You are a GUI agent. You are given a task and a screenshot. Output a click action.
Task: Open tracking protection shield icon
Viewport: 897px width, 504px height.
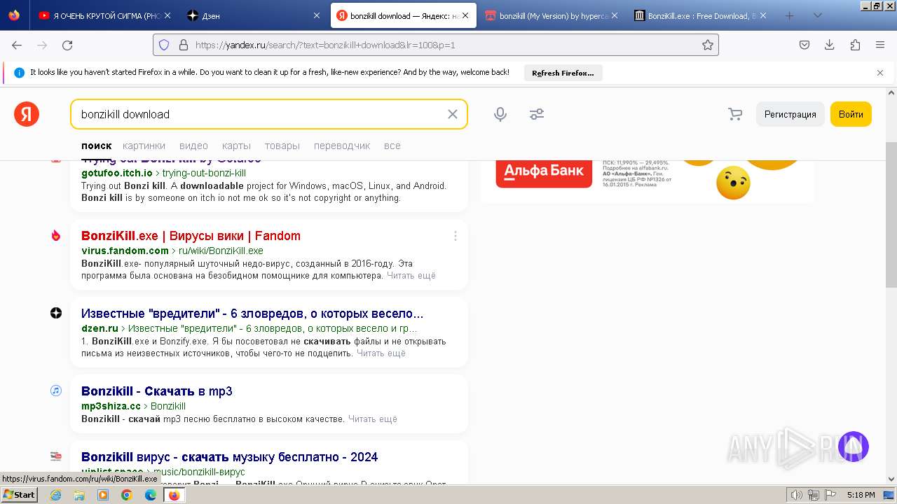click(164, 45)
